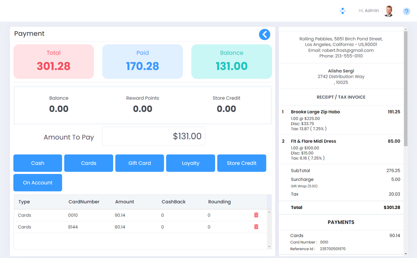Viewport: 417px width, 258px height.
Task: Click the green Balance amount card
Action: (232, 61)
